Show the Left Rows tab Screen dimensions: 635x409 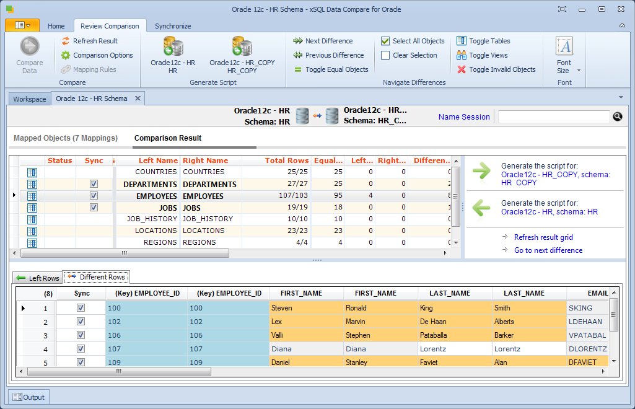[38, 278]
